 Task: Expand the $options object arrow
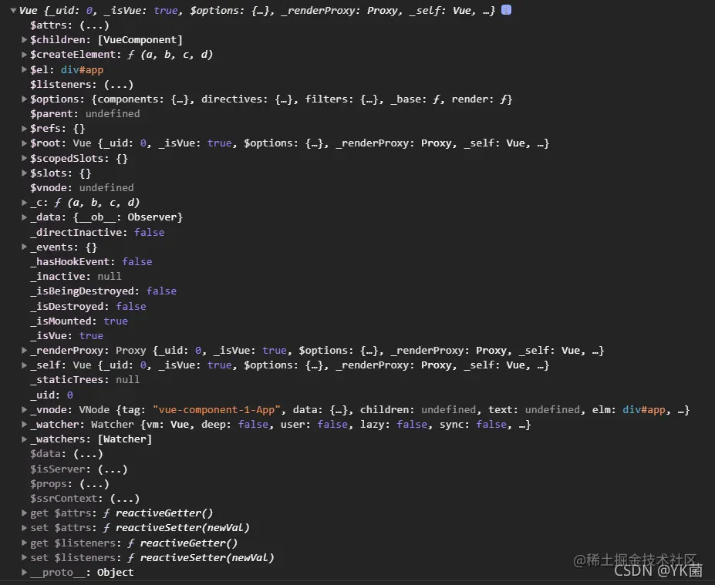(x=24, y=99)
